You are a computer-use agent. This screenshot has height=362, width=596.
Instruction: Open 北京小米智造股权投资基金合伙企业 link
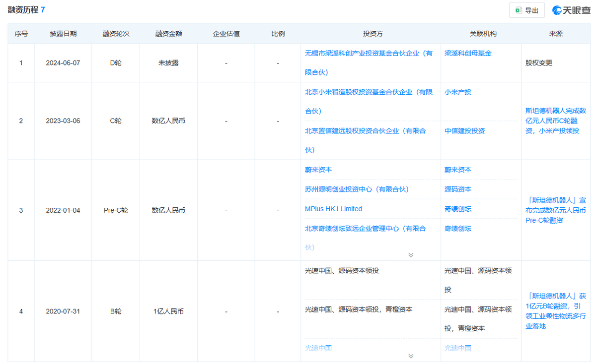point(368,92)
